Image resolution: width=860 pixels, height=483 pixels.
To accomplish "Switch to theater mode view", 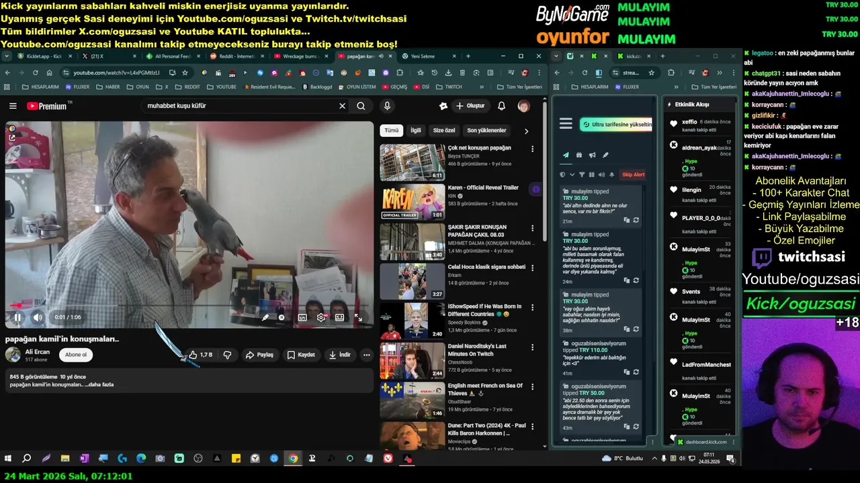I will point(340,317).
